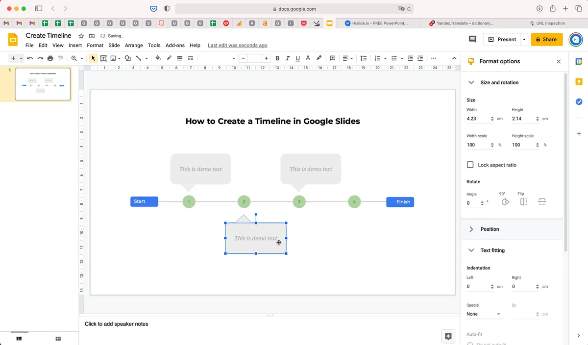Collapse the Text fitting section
This screenshot has height=345, width=588.
(471, 250)
